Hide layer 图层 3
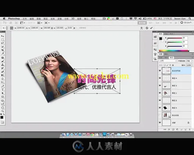 pos(160,86)
